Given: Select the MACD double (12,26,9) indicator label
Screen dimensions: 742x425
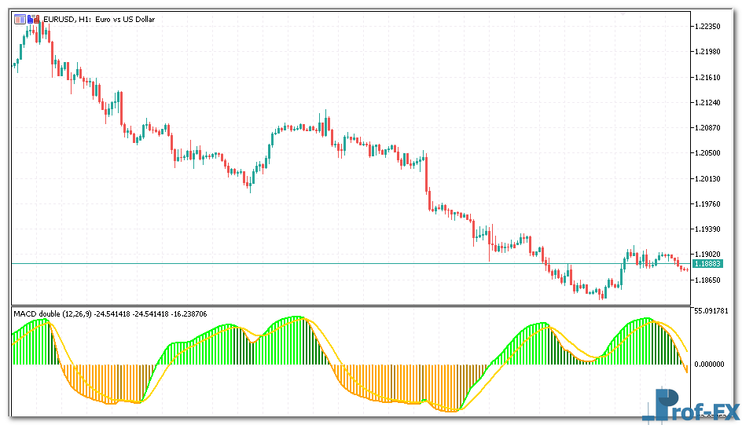Looking at the screenshot, I should coord(52,314).
